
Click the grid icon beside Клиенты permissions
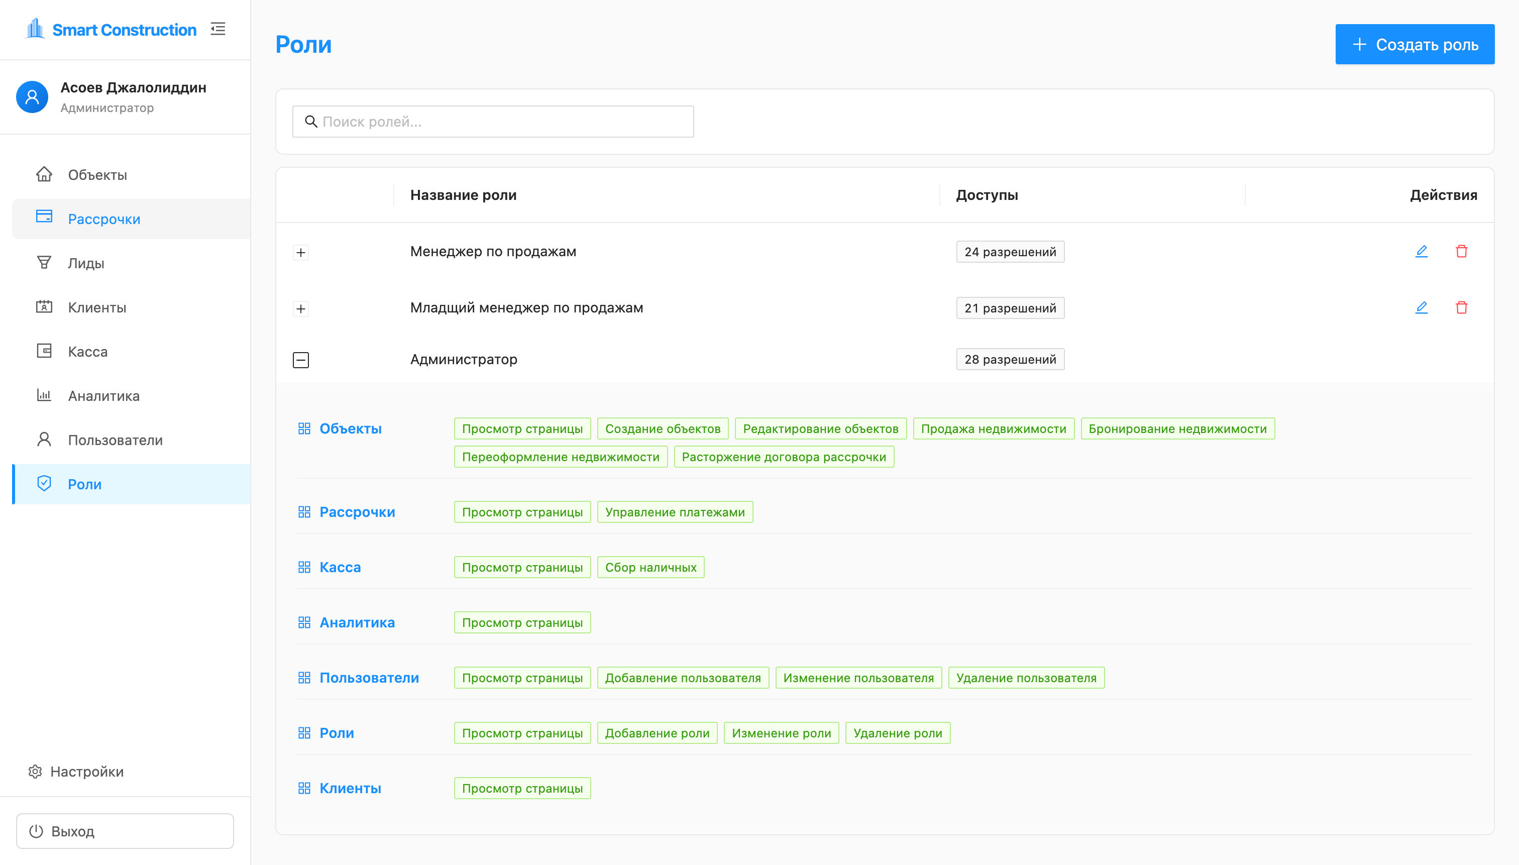[304, 788]
